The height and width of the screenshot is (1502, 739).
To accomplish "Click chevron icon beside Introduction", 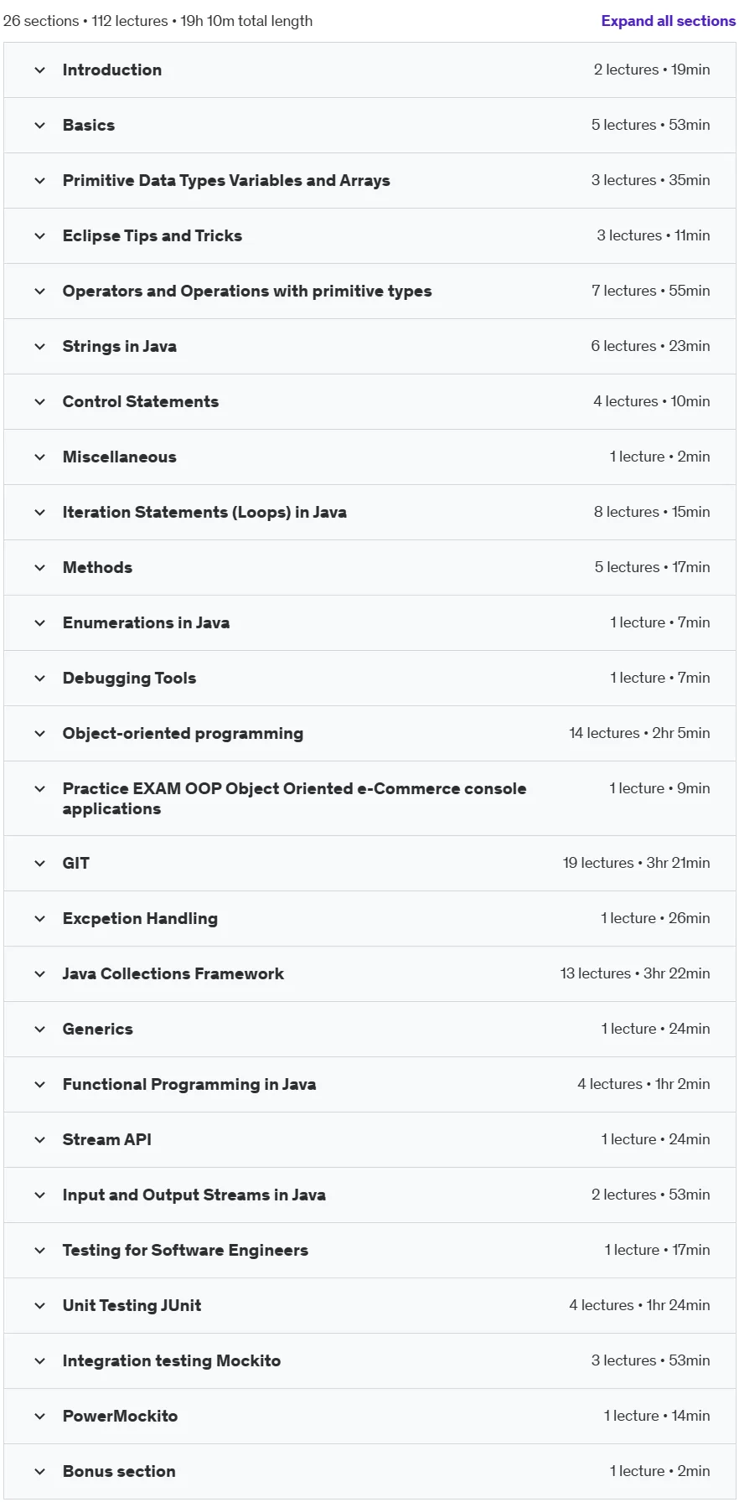I will [39, 70].
